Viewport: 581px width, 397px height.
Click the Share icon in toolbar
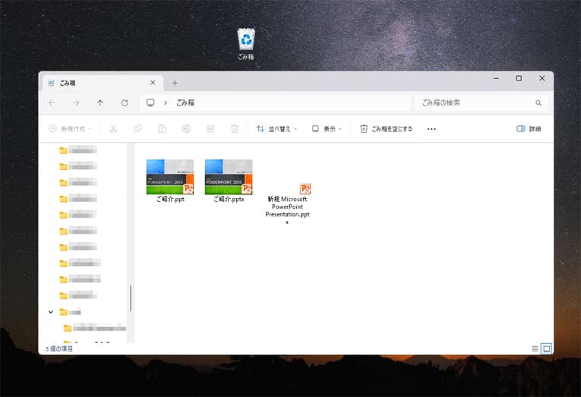tap(210, 129)
